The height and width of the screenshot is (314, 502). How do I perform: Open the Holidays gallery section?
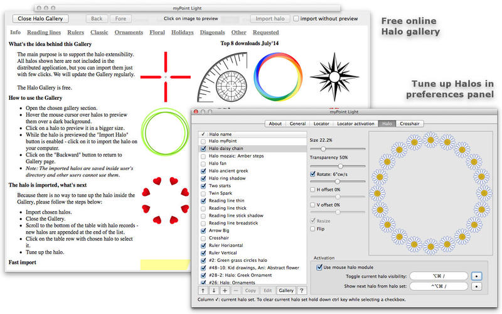[x=183, y=33]
